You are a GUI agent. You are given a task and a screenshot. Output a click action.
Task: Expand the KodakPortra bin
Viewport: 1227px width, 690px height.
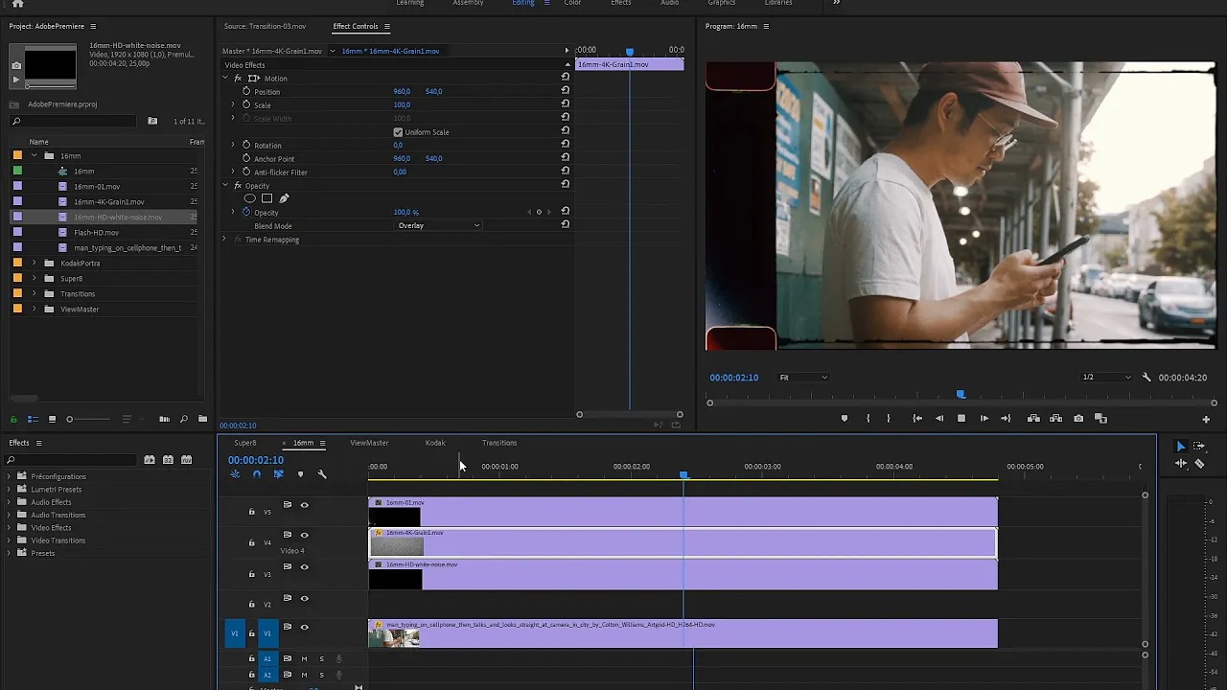point(35,263)
